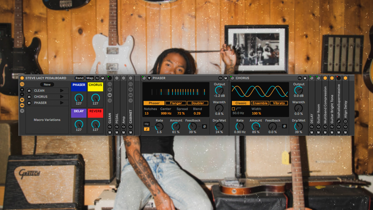Save preset on the PEDAL device
This screenshot has width=373, height=210.
coord(117,132)
